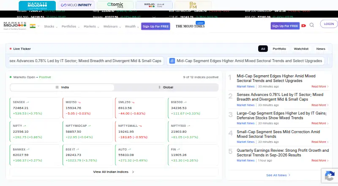Click the MID150 down-trend arrow icon
338x186 pixels.
79,102
